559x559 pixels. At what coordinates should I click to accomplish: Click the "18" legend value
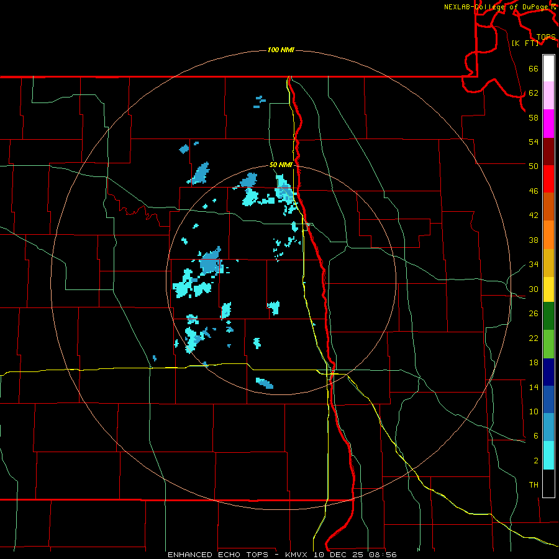534,363
